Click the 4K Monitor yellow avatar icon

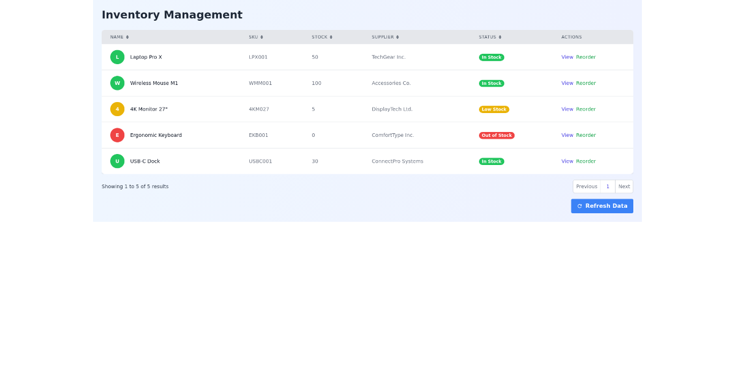[117, 109]
